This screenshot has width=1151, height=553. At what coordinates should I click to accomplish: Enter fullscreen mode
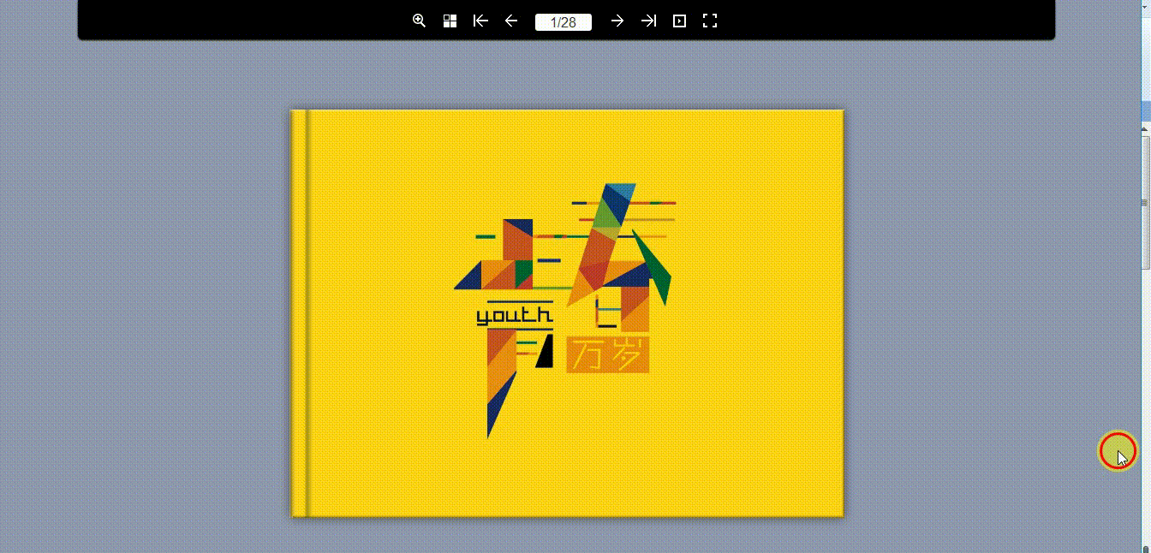(x=710, y=21)
